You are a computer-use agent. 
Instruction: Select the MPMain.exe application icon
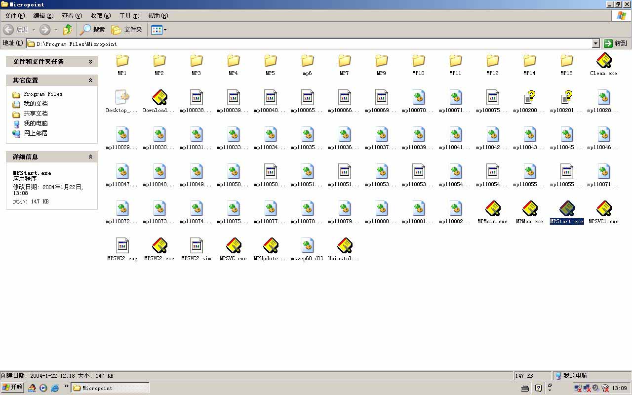pyautogui.click(x=492, y=209)
